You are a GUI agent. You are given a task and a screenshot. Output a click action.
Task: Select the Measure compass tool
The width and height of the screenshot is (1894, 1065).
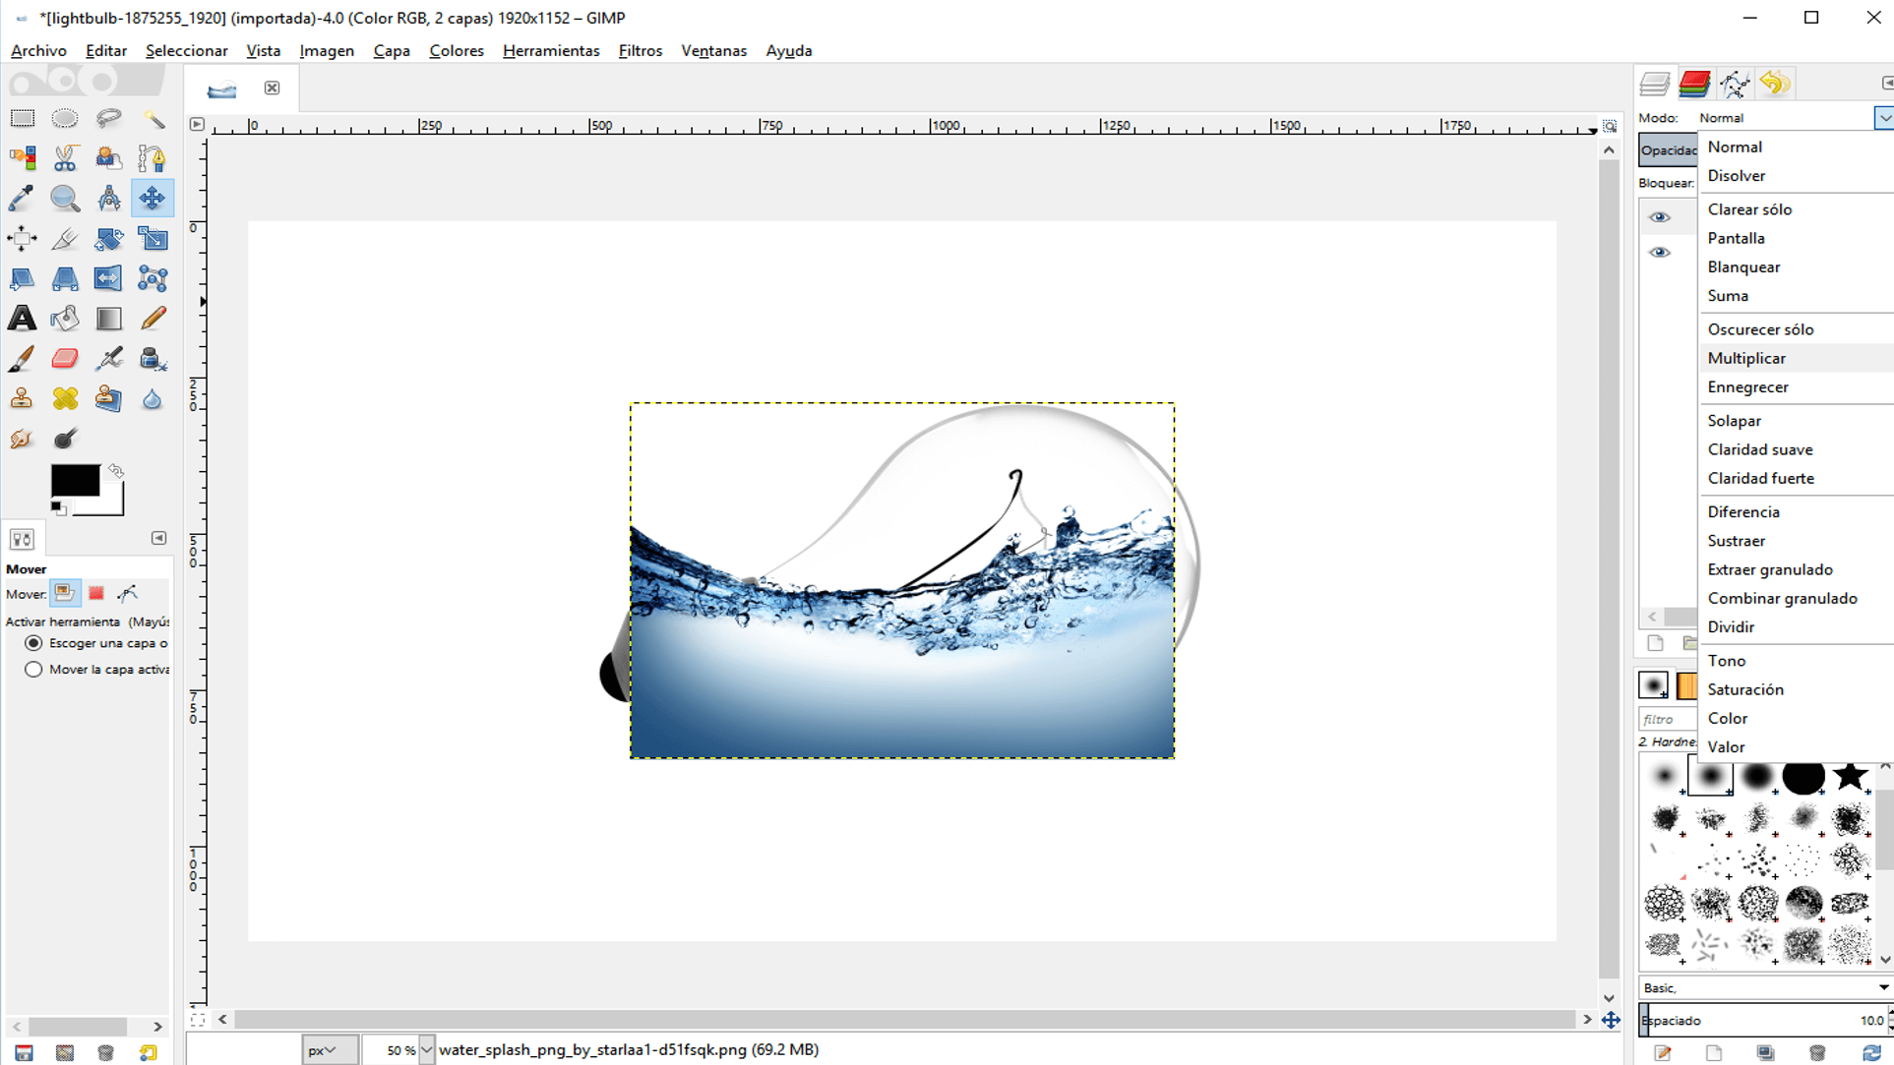tap(108, 198)
